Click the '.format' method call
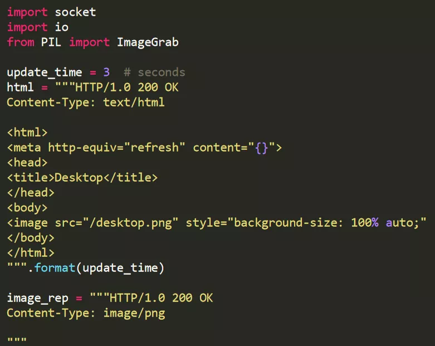The width and height of the screenshot is (435, 346). click(x=51, y=268)
